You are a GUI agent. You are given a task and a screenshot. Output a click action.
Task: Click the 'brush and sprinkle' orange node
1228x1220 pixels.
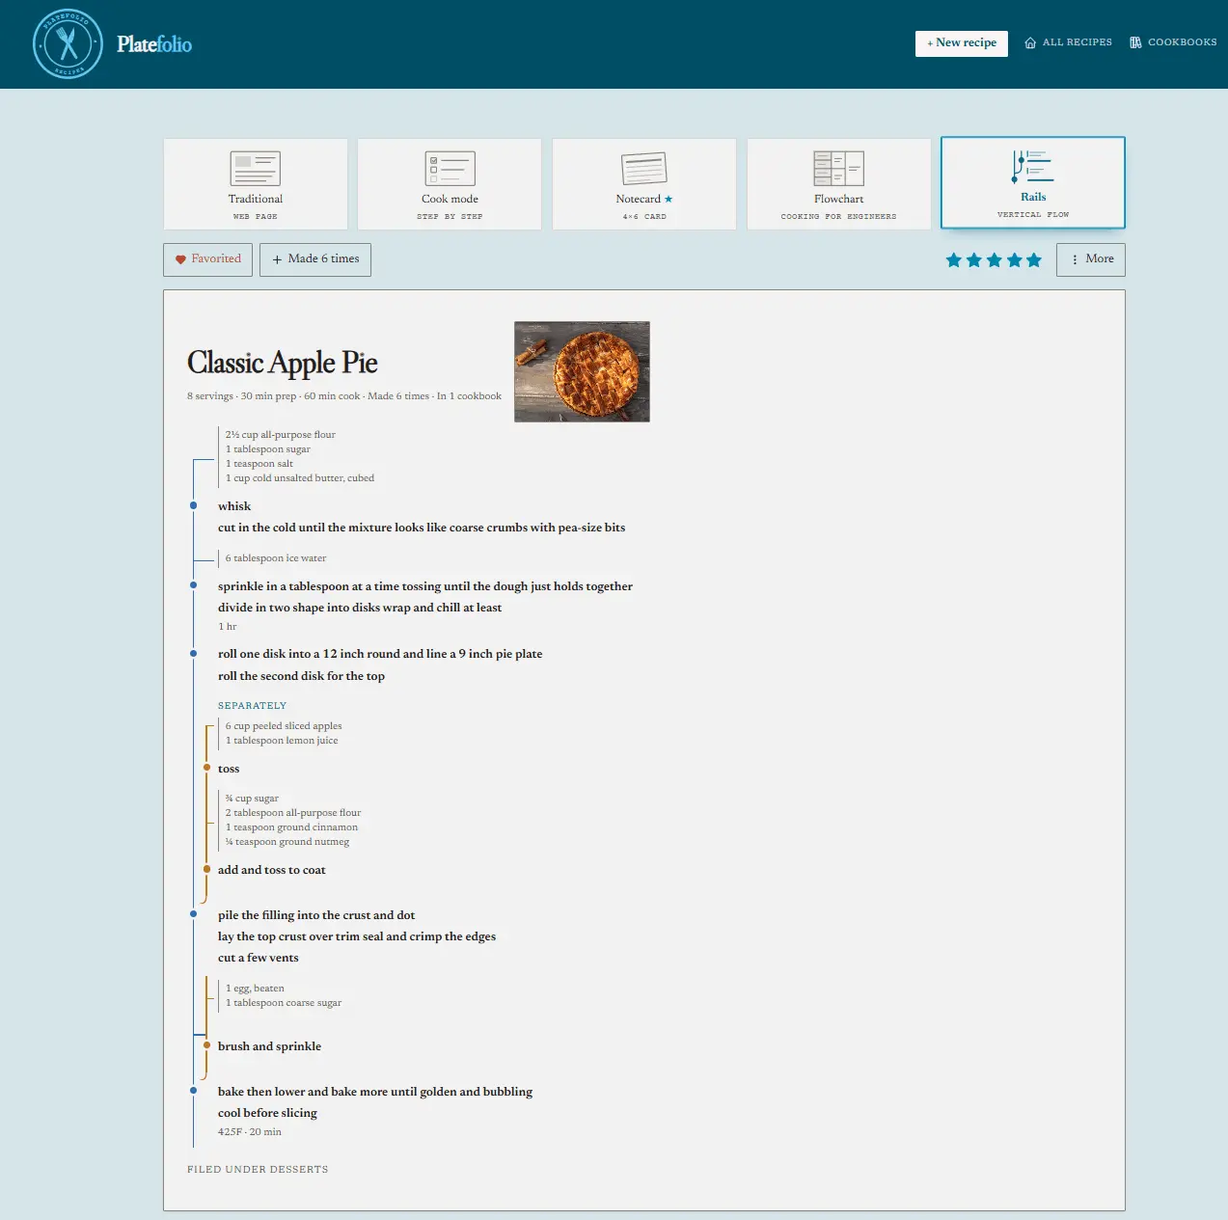point(206,1045)
